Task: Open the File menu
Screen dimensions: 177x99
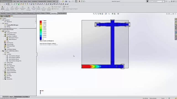Action: [15, 1]
